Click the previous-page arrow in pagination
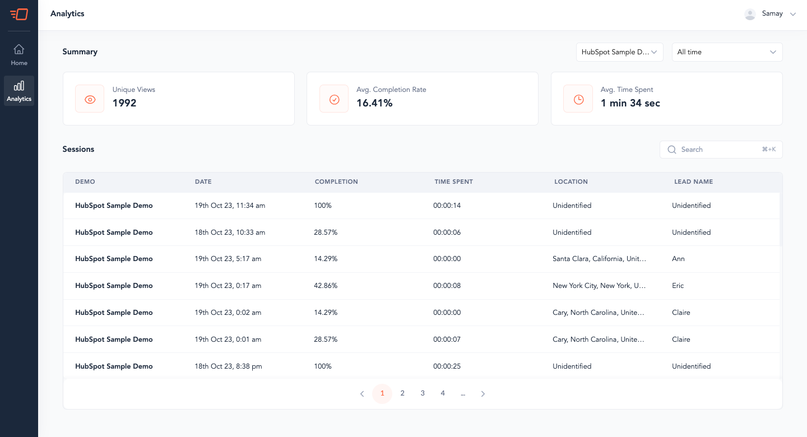Image resolution: width=807 pixels, height=437 pixels. coord(362,393)
